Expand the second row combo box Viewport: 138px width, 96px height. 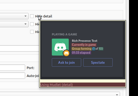coord(14,24)
